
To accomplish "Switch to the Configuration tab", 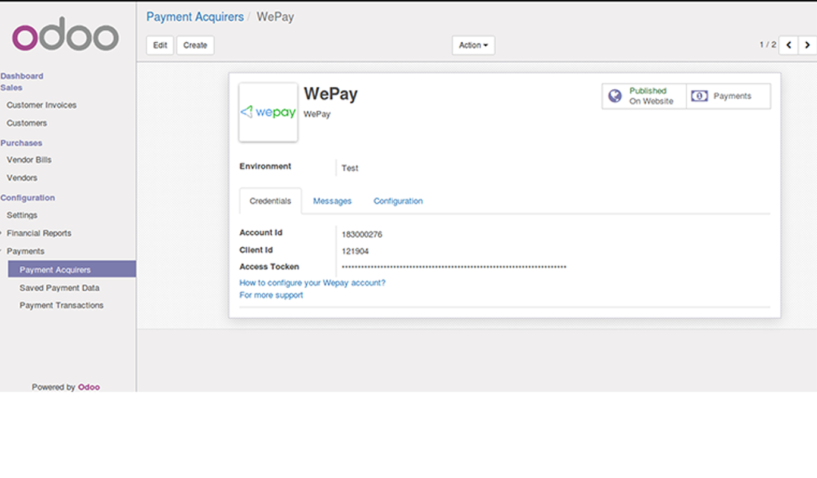I will [398, 201].
